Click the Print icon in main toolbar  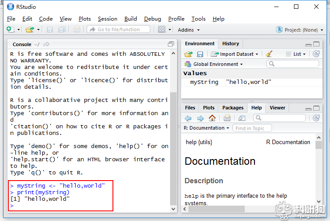coord(77,29)
